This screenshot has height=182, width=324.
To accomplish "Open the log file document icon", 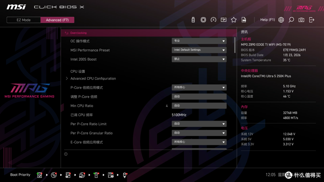I will click(244, 20).
